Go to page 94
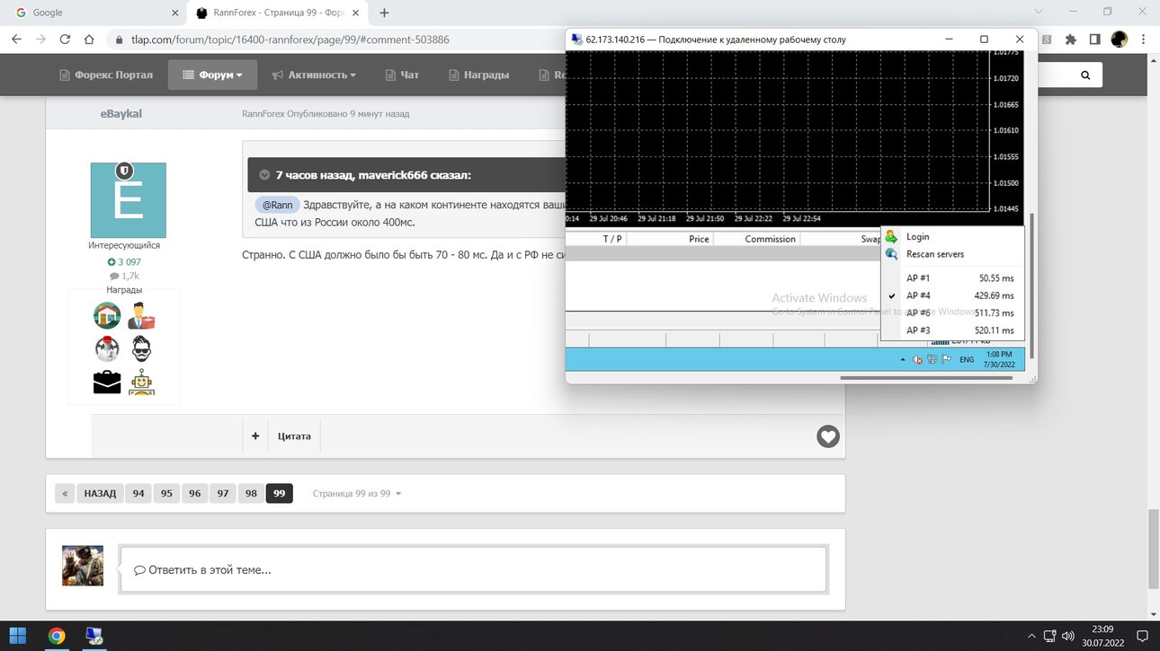Viewport: 1160px width, 651px height. coord(138,494)
